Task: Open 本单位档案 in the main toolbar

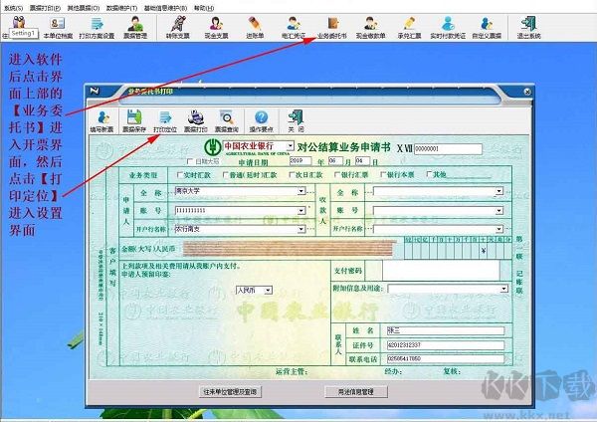Action: 58,28
